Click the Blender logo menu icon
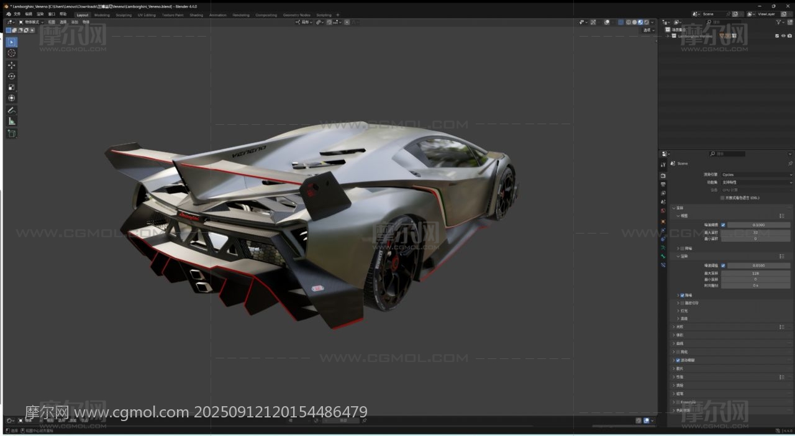Screen dimensions: 795x436 click(x=9, y=14)
